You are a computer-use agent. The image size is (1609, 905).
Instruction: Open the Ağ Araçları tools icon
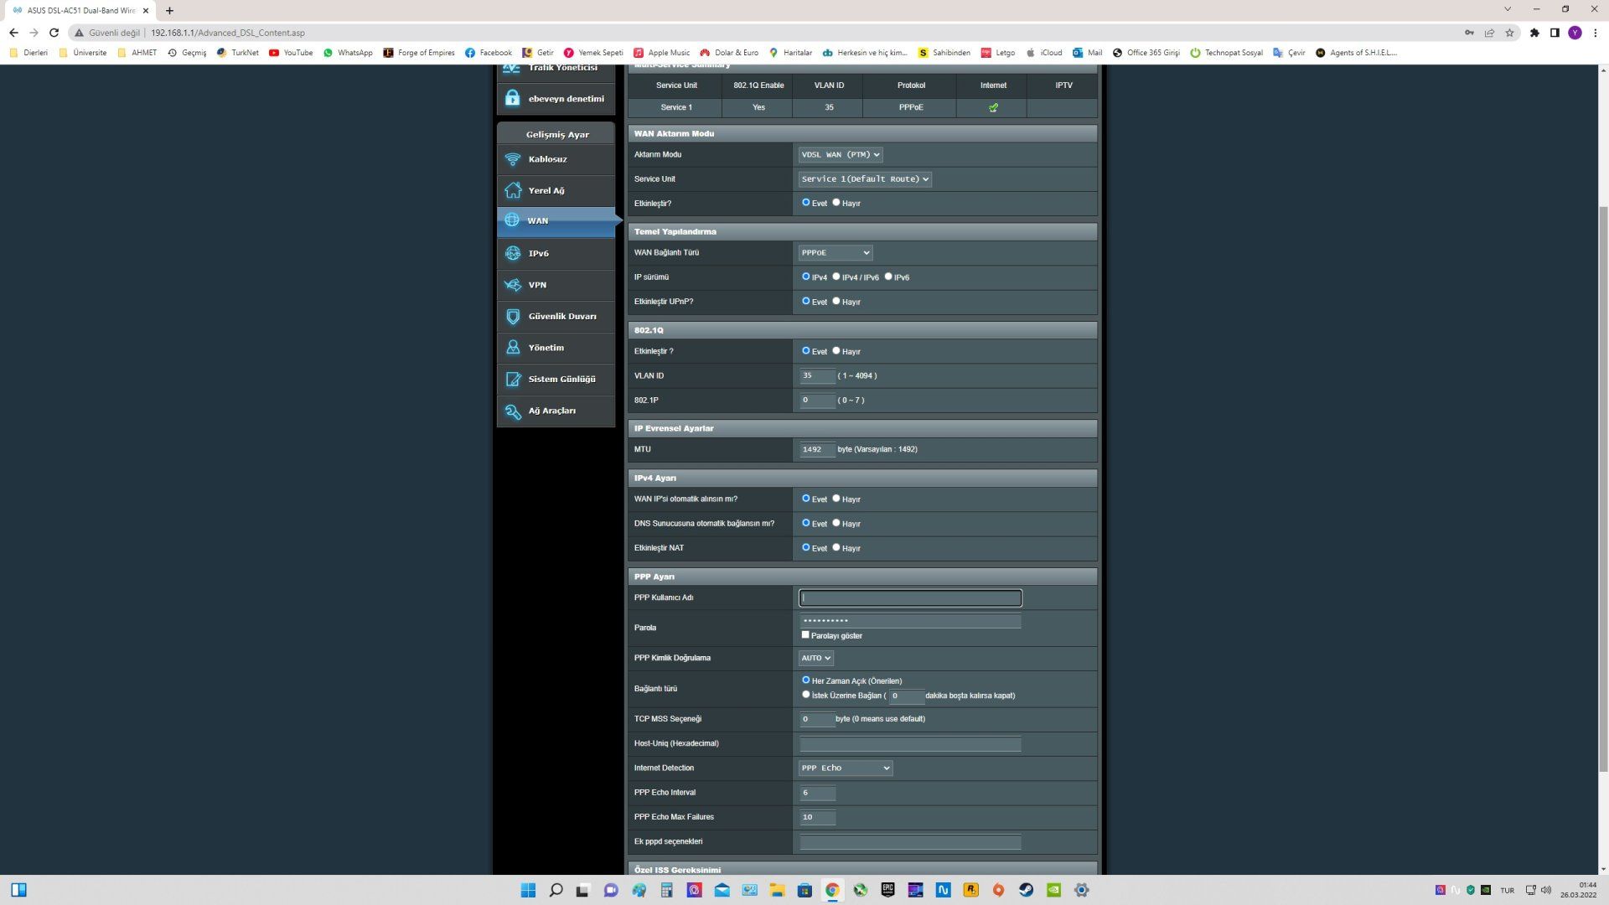coord(513,411)
